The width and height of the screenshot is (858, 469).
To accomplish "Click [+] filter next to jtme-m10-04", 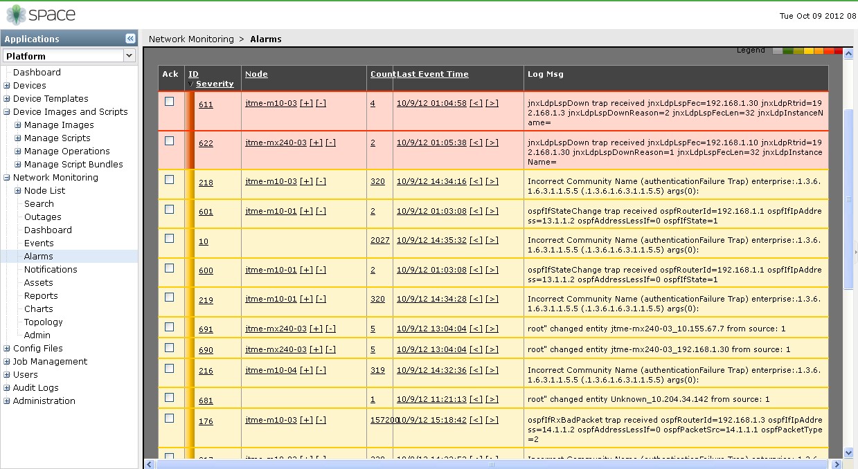I will (x=306, y=371).
